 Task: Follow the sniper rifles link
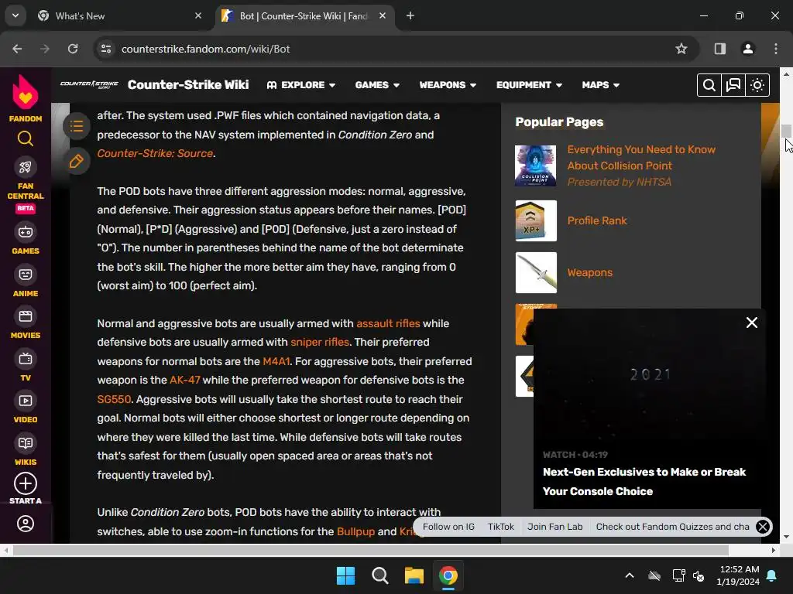320,342
